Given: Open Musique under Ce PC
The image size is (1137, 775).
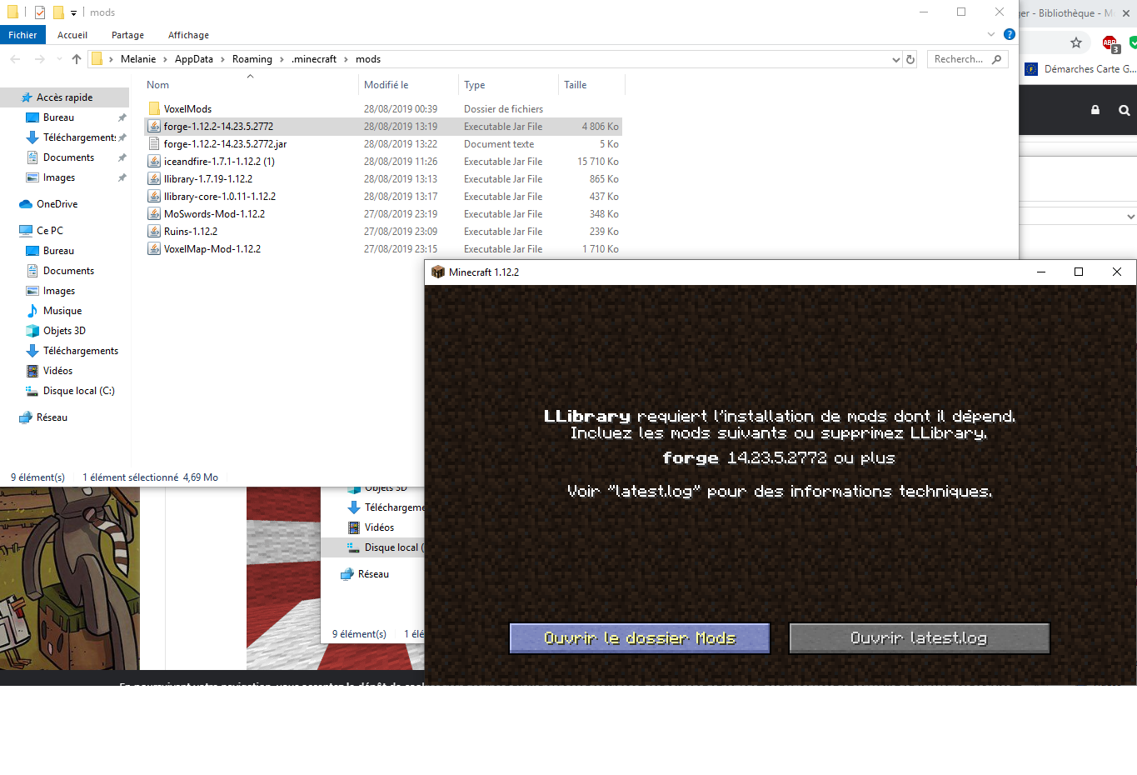Looking at the screenshot, I should coord(62,311).
